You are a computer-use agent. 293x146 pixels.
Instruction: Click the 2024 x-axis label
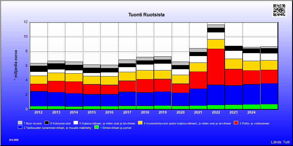pyautogui.click(x=251, y=112)
